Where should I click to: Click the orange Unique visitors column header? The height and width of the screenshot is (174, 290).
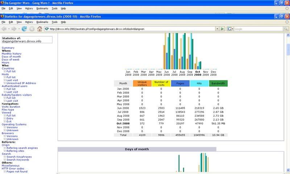pos(142,83)
